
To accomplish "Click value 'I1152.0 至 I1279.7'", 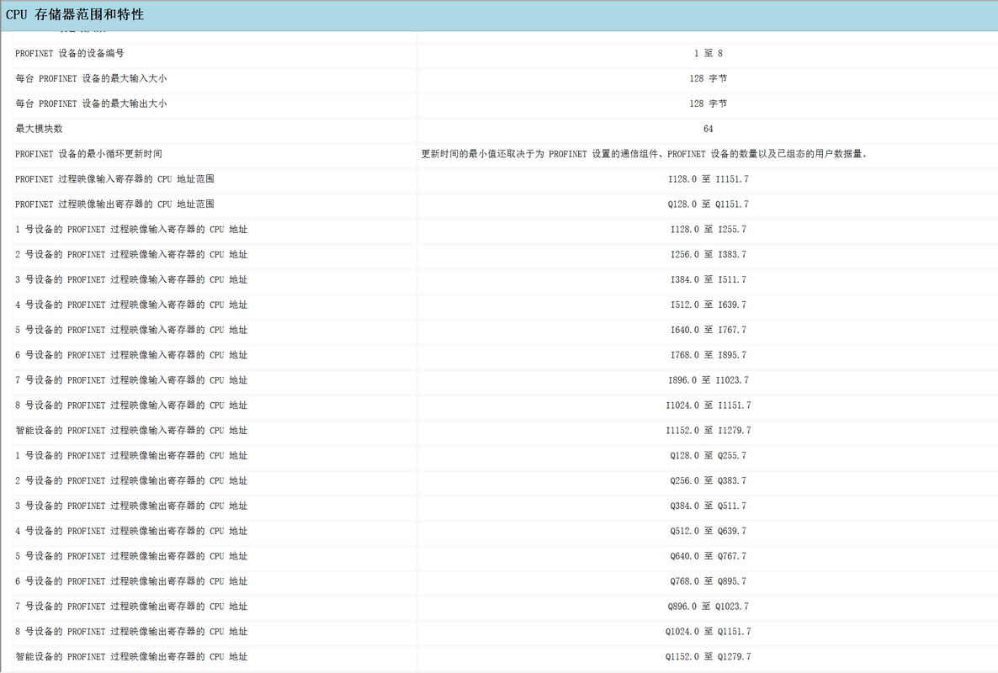I will 709,431.
